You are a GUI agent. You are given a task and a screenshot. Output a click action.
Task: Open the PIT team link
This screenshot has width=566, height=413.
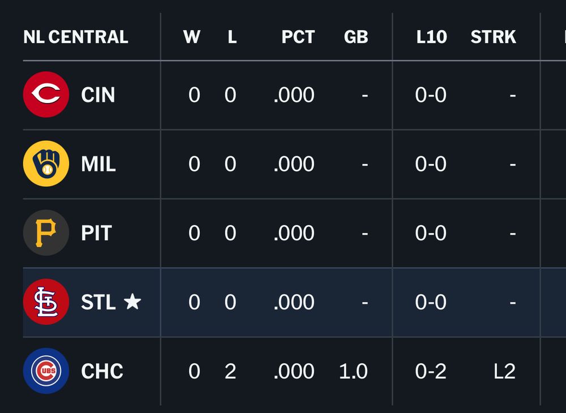pos(96,233)
